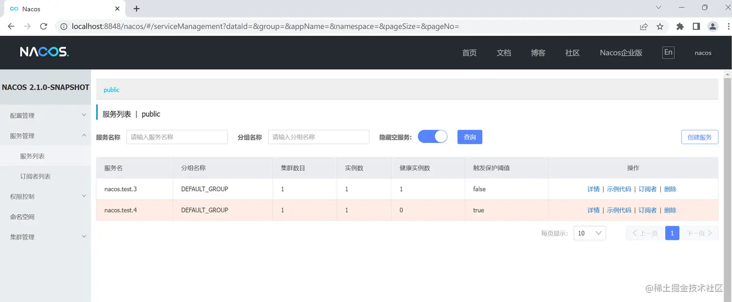Click DEFAULT_GROUP in nacos.test.3 row

205,189
